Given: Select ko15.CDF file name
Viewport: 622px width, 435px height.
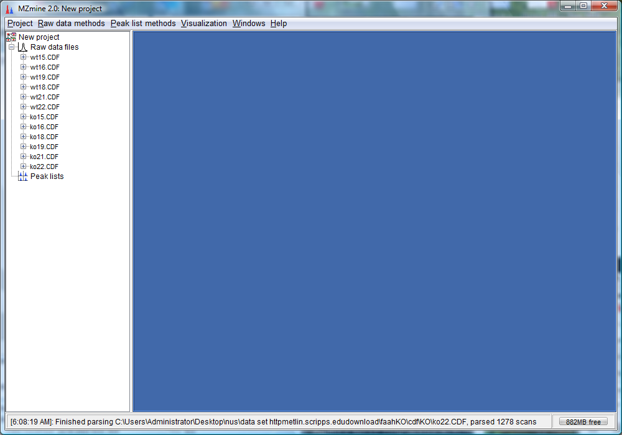Looking at the screenshot, I should click(44, 117).
